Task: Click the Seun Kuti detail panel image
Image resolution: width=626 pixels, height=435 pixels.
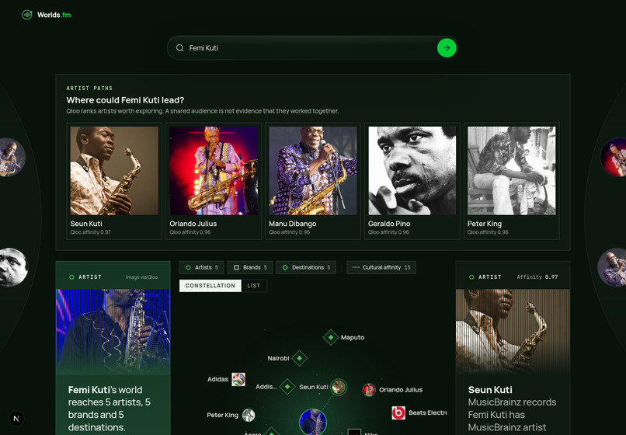Action: [x=513, y=332]
